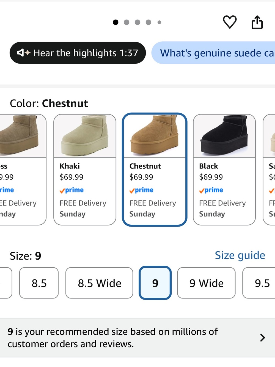
Task: Select size 9.5 option
Action: [x=259, y=283]
